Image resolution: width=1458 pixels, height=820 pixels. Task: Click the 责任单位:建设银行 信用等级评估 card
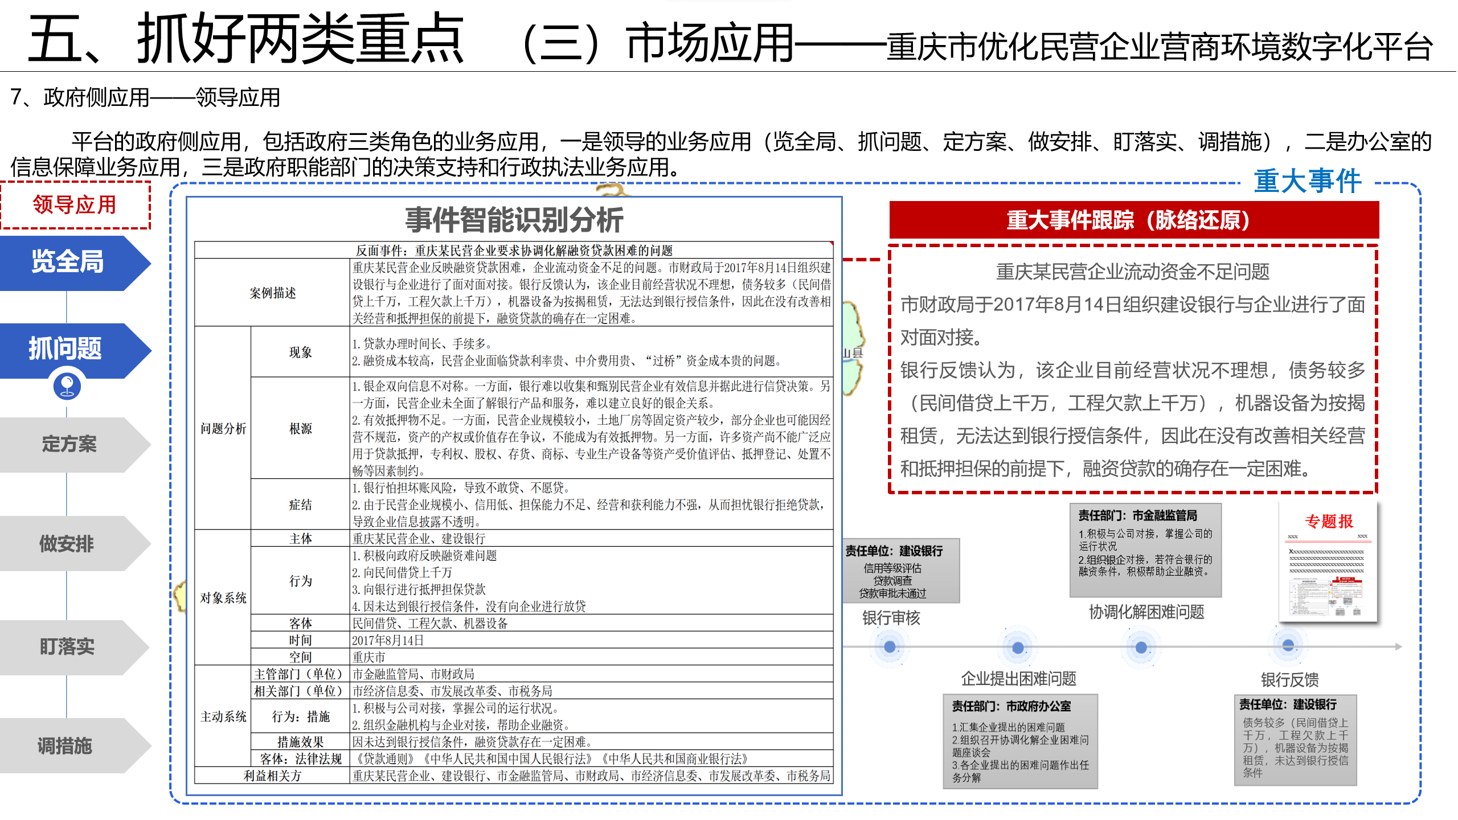(x=900, y=571)
